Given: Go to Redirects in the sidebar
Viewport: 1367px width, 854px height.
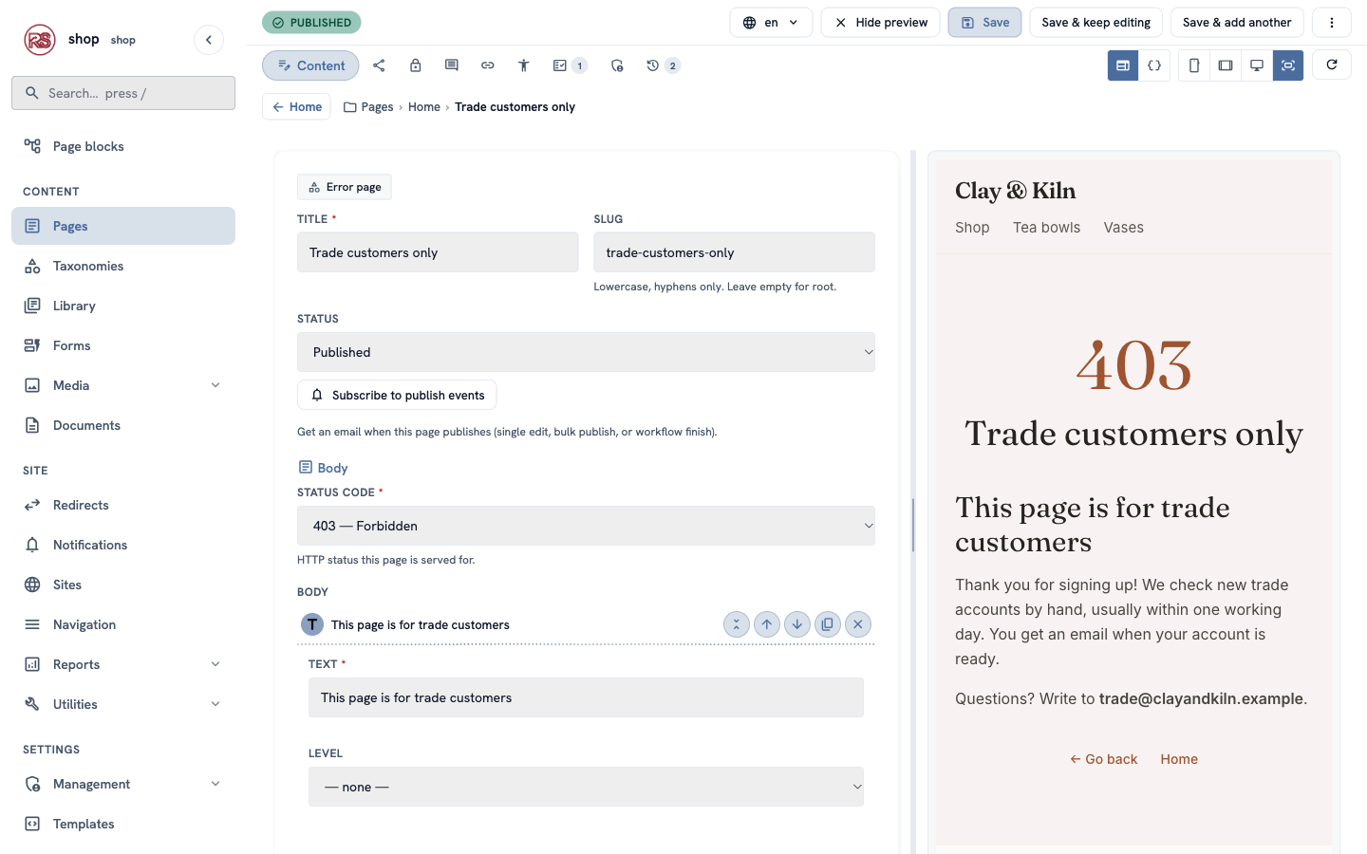Looking at the screenshot, I should 123,505.
